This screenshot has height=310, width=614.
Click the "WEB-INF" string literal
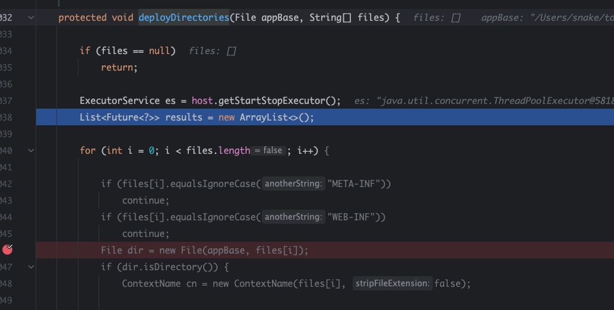353,217
